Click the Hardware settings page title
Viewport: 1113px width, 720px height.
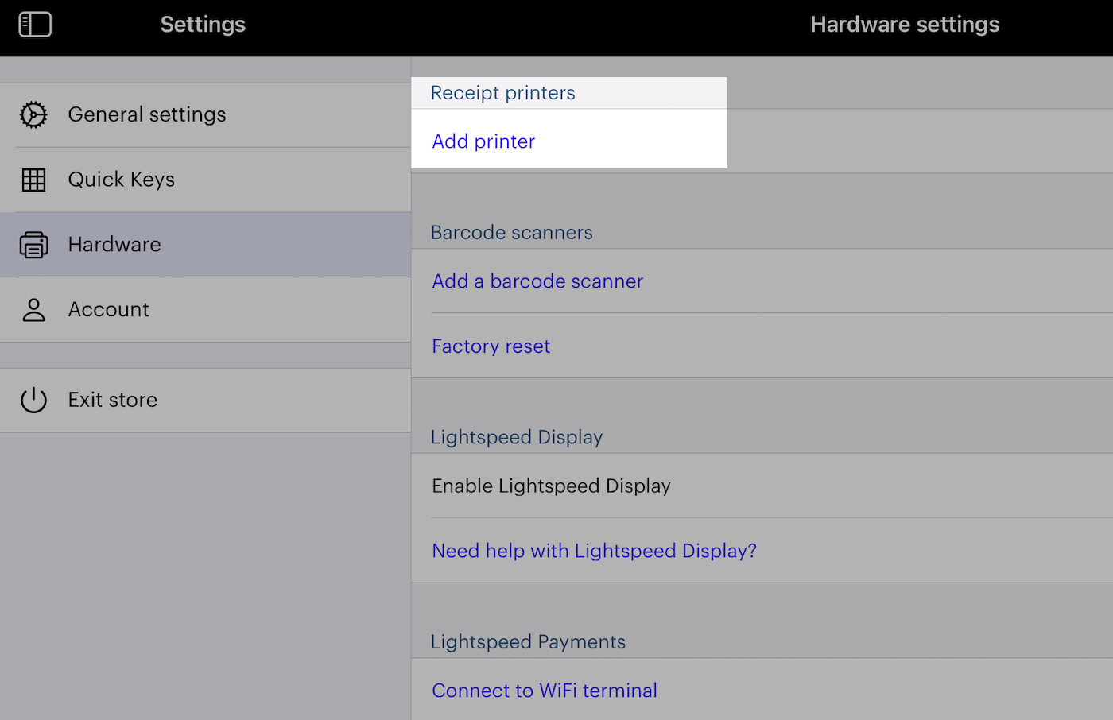(x=905, y=25)
